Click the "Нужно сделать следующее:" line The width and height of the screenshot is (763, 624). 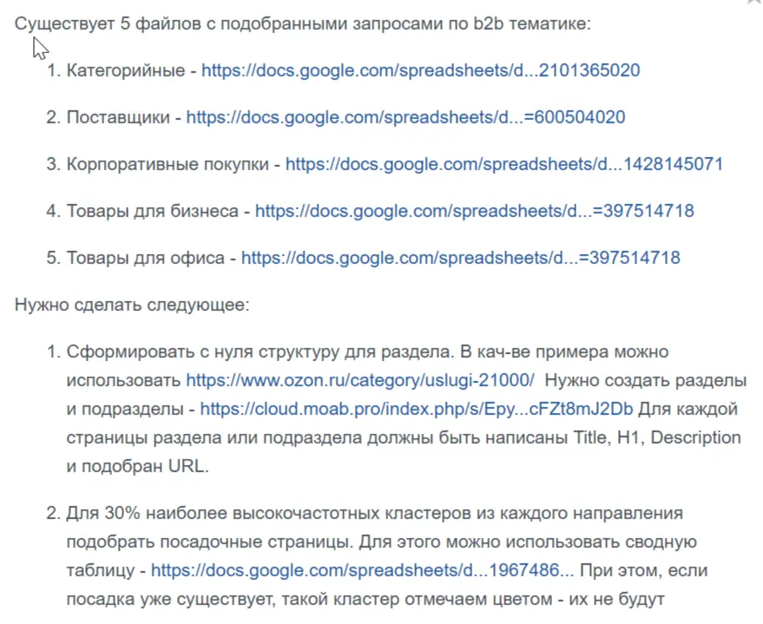(132, 305)
